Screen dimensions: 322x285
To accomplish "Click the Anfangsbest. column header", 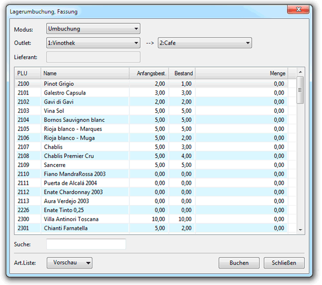I will point(149,73).
